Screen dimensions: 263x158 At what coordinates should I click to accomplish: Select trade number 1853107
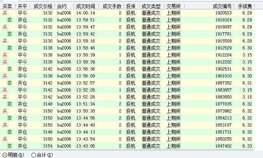click(x=223, y=125)
